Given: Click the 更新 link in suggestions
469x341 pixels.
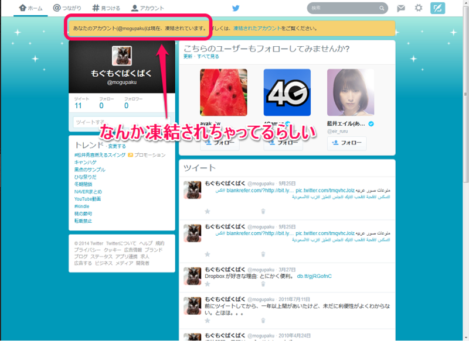Looking at the screenshot, I should [188, 56].
